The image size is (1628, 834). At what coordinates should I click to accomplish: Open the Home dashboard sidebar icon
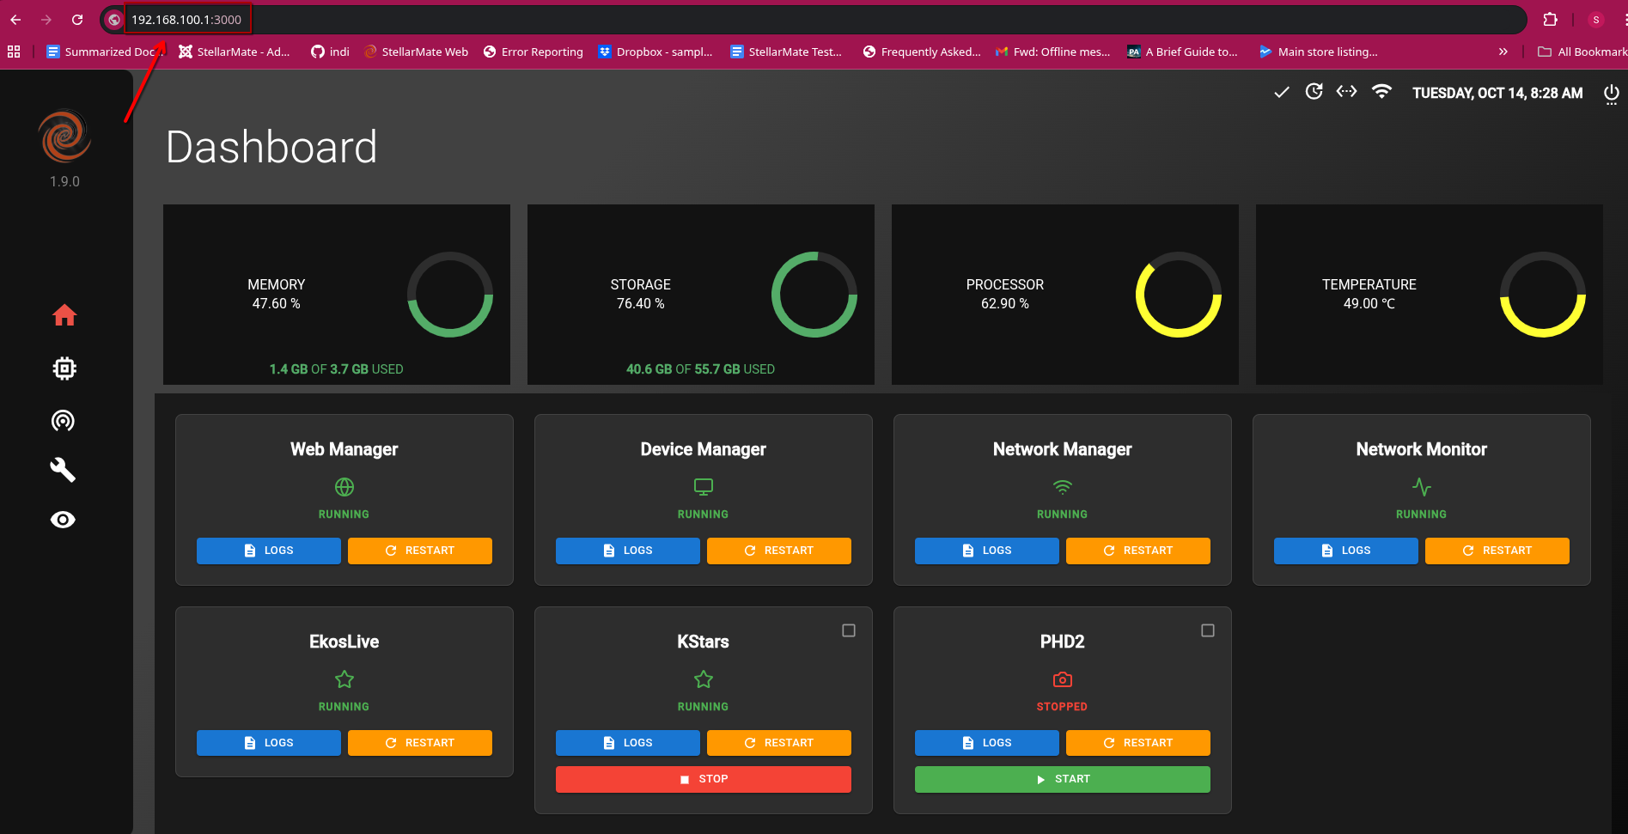[64, 316]
